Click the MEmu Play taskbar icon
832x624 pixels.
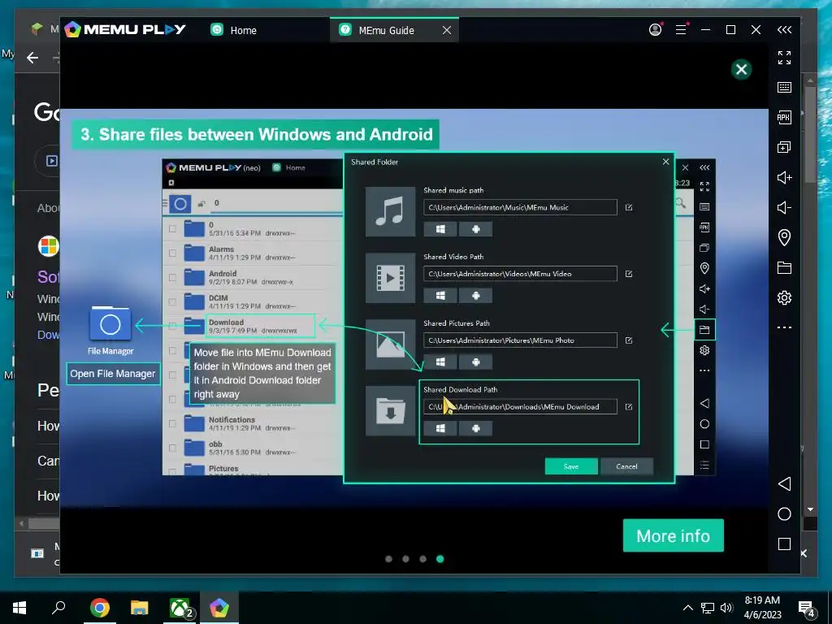coord(219,608)
